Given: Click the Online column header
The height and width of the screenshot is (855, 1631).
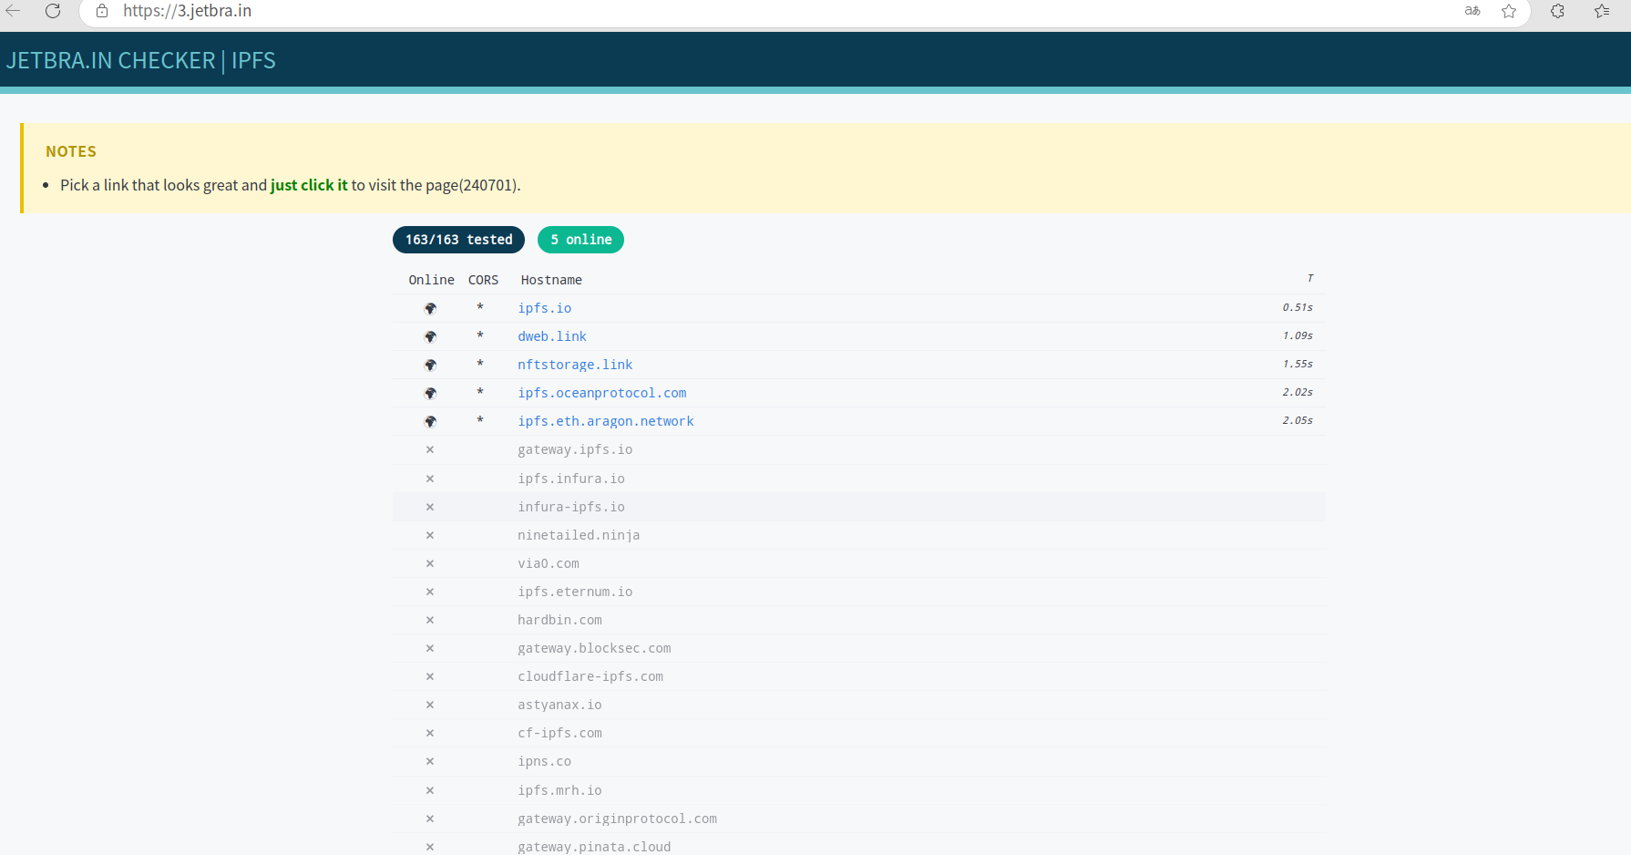Looking at the screenshot, I should (x=431, y=280).
